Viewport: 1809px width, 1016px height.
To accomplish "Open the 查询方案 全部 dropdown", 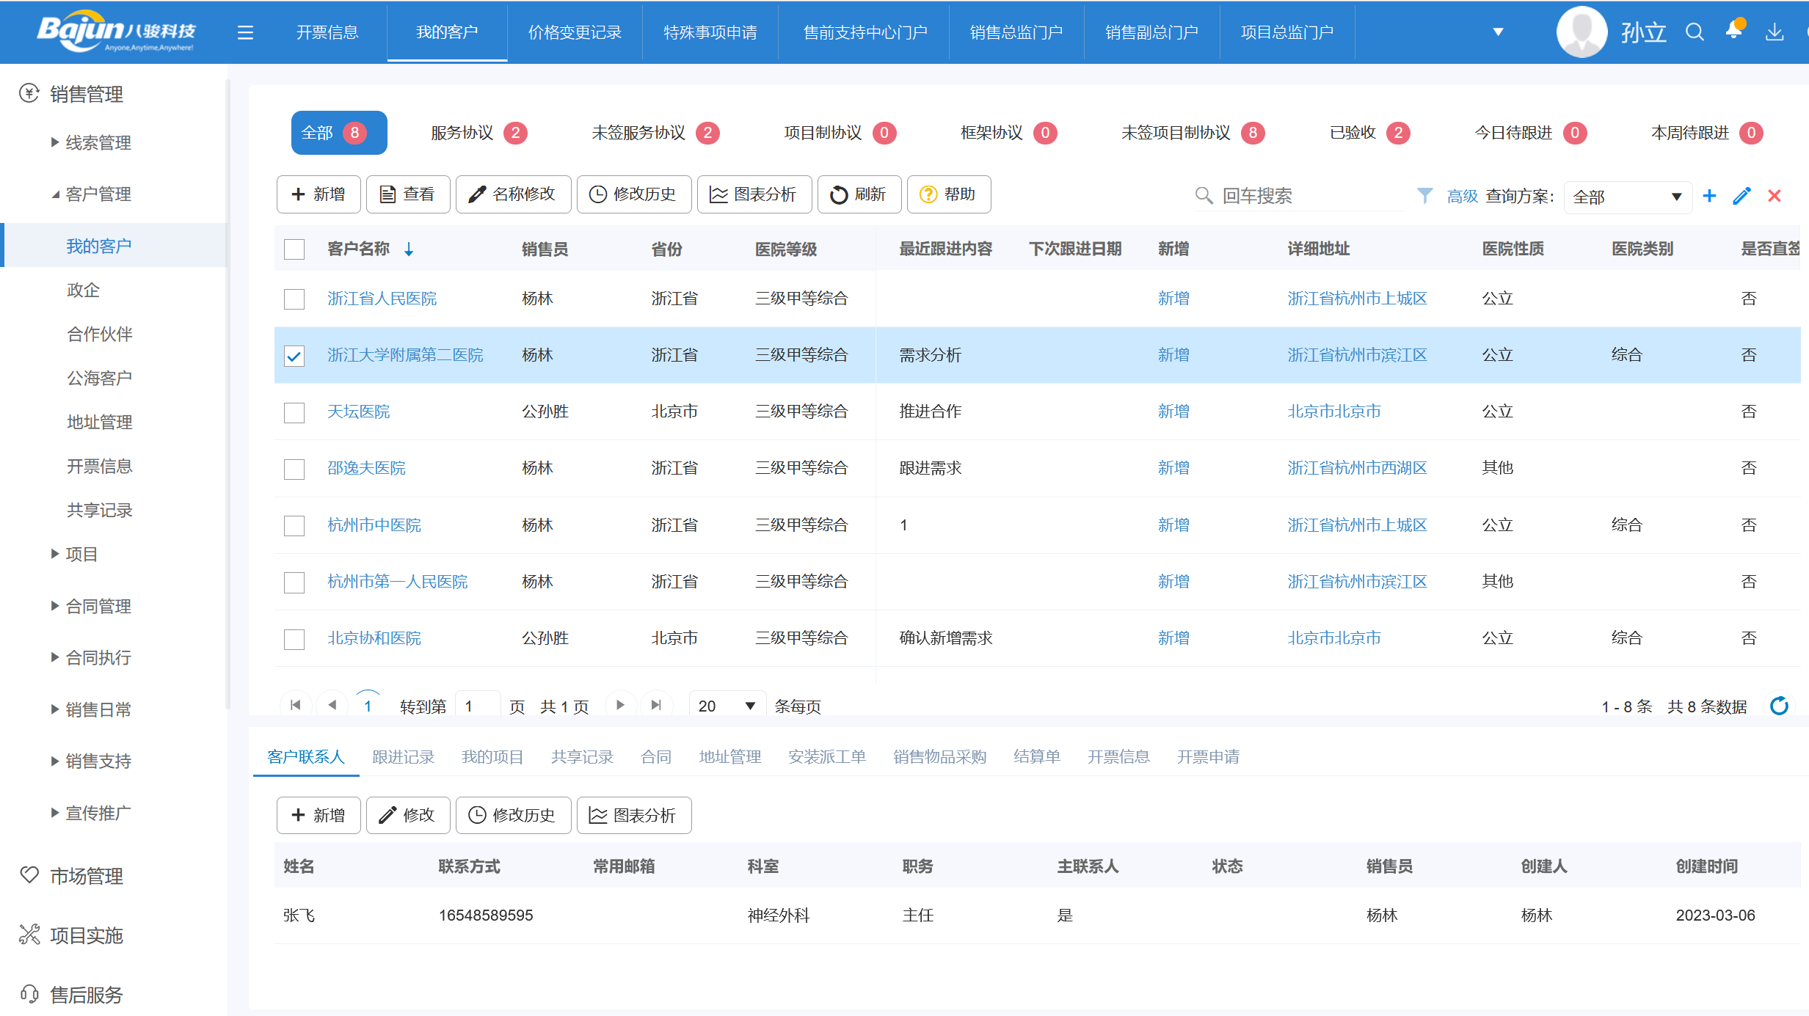I will [1628, 196].
